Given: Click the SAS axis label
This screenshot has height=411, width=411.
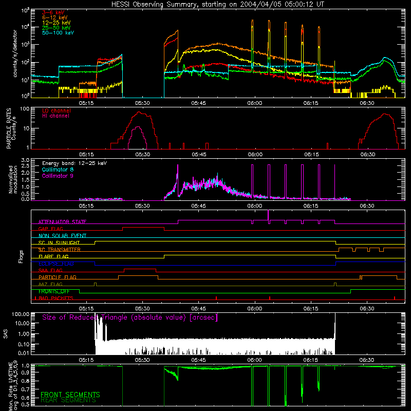Looking at the screenshot, I should coord(5,334).
